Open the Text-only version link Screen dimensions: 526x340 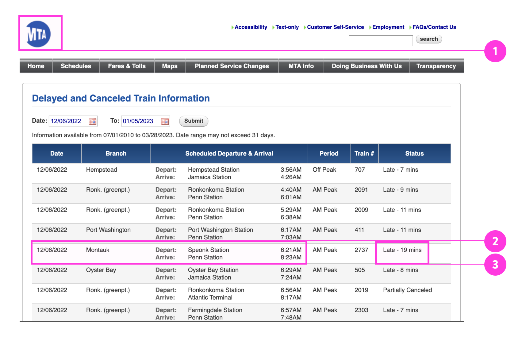pyautogui.click(x=287, y=27)
